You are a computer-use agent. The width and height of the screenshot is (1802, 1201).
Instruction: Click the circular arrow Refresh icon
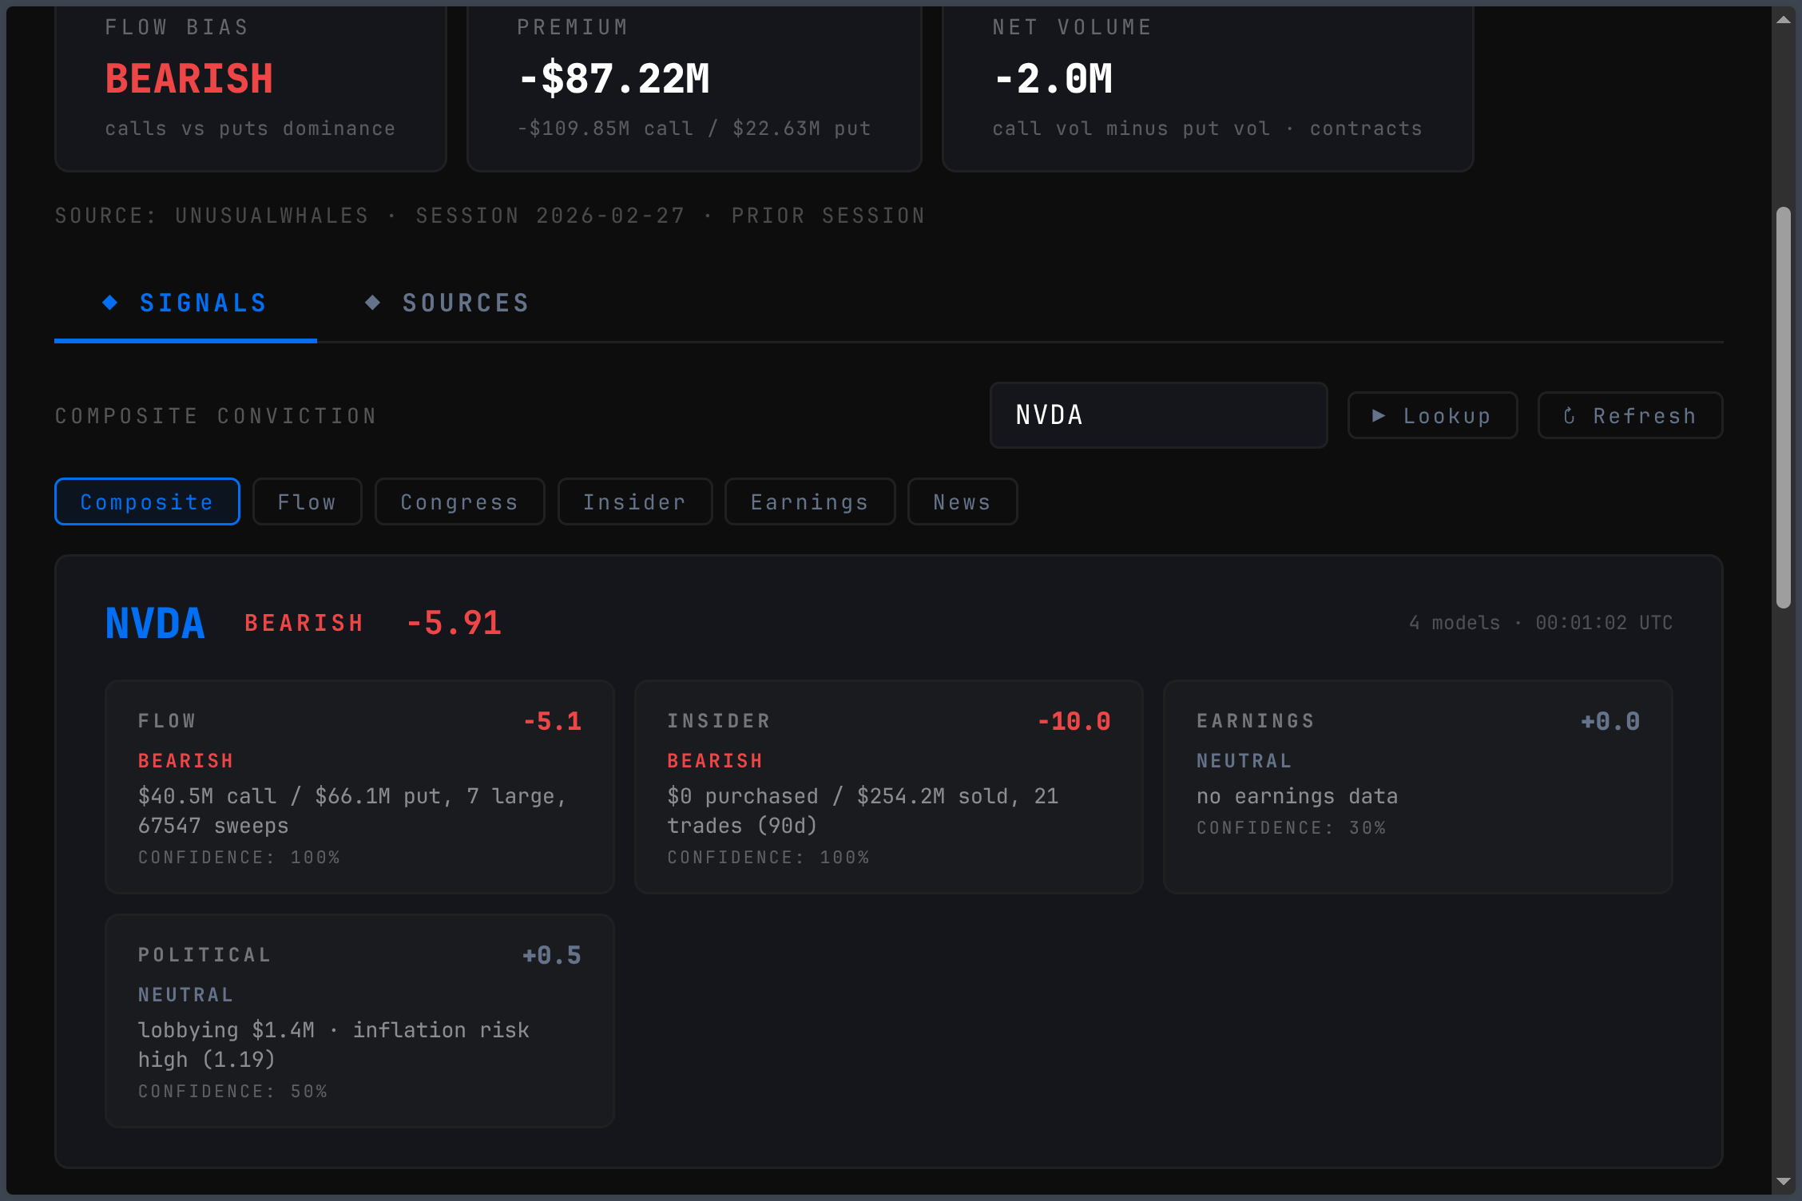(x=1569, y=415)
